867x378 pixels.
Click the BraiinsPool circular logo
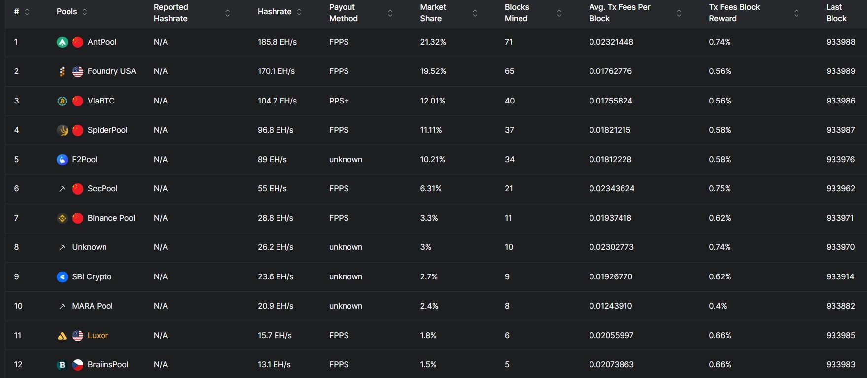(x=61, y=364)
